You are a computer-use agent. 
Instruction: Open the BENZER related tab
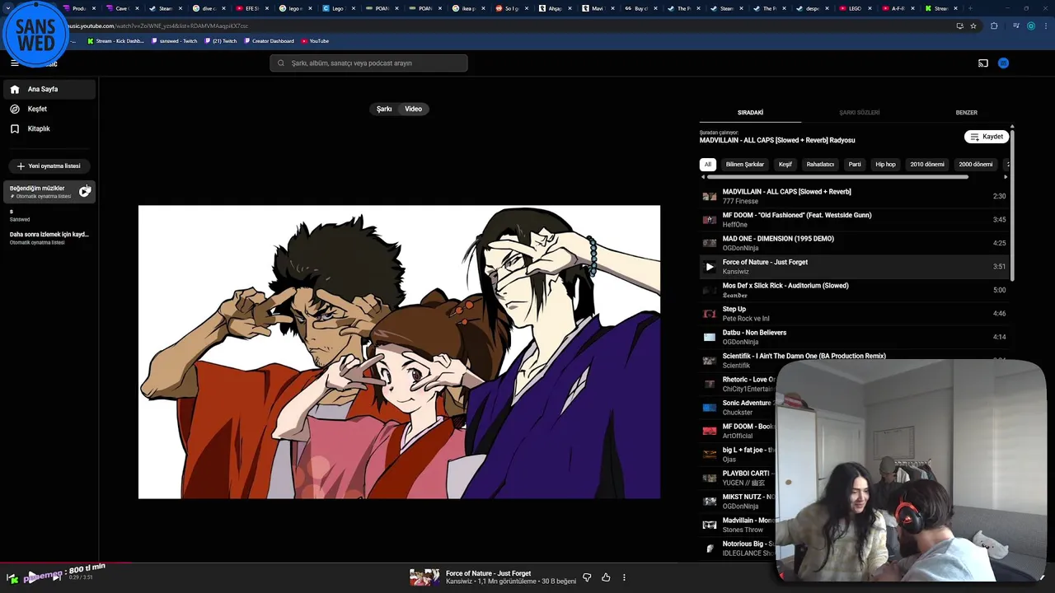click(x=966, y=113)
